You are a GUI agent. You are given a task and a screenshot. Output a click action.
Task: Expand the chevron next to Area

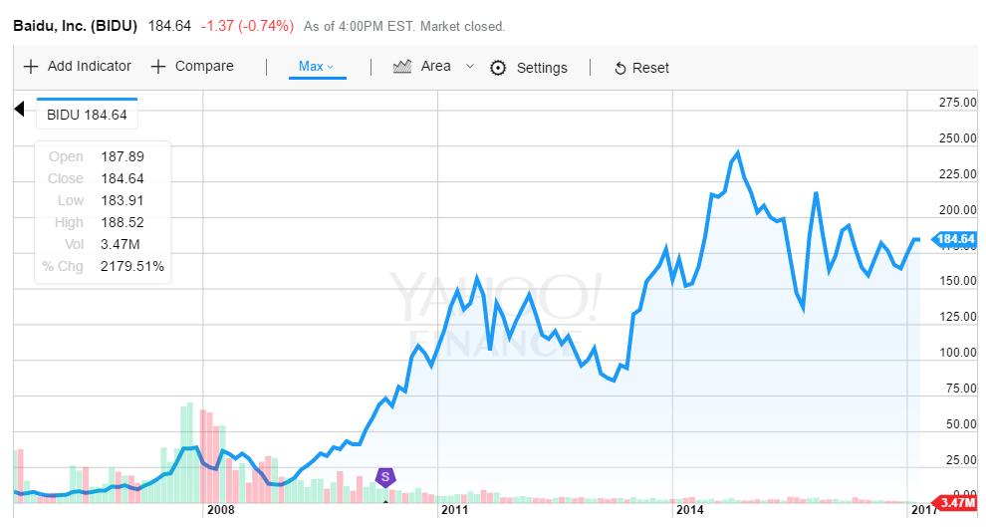pyautogui.click(x=470, y=67)
